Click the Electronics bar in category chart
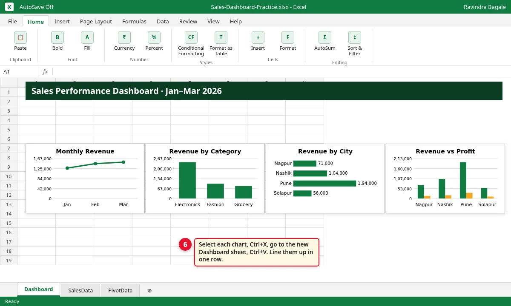Viewport: 511px width, 306px height. tap(187, 180)
